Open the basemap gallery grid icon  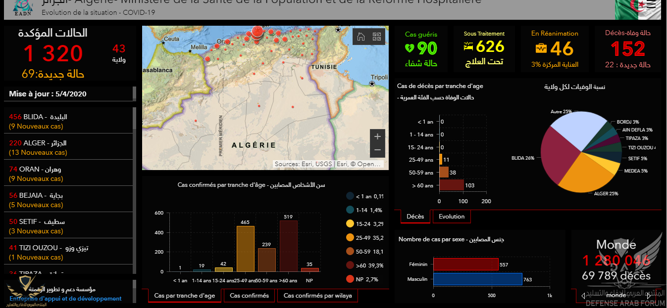[377, 37]
